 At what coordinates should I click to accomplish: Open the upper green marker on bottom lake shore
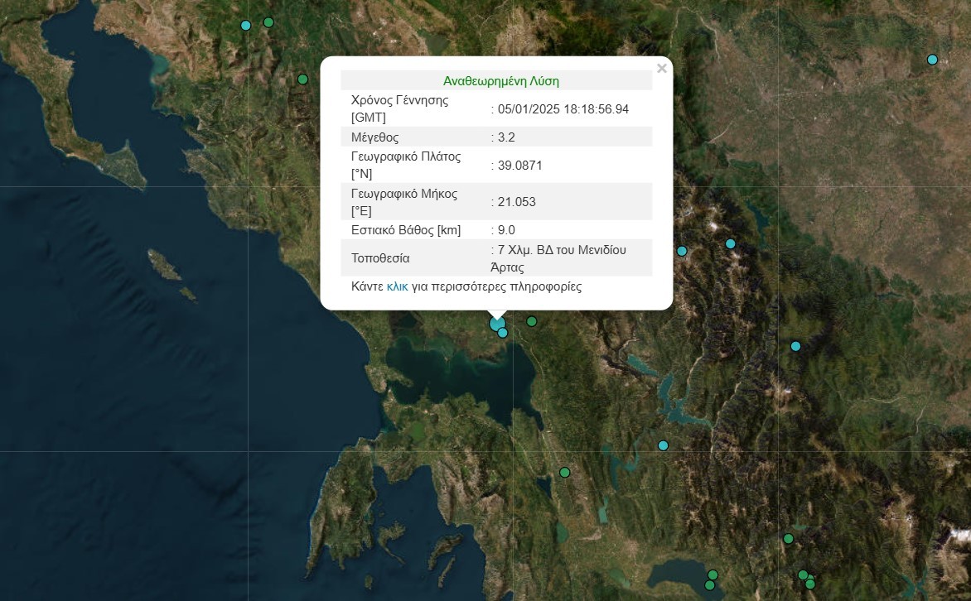(x=713, y=575)
